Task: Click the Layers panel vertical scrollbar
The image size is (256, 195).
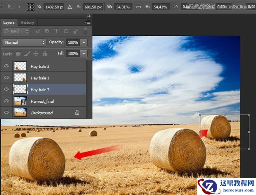Action: click(89, 89)
